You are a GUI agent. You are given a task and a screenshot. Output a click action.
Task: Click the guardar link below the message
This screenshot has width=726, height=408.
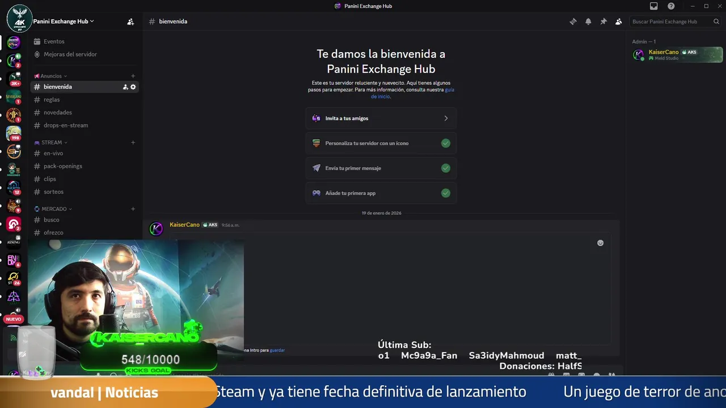(x=277, y=350)
